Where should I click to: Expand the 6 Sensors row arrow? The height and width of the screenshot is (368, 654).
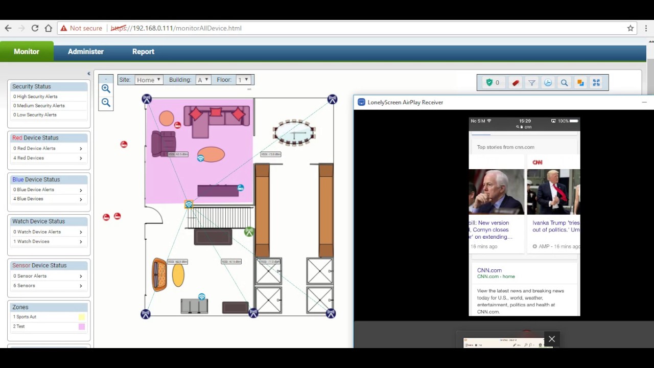click(x=81, y=286)
